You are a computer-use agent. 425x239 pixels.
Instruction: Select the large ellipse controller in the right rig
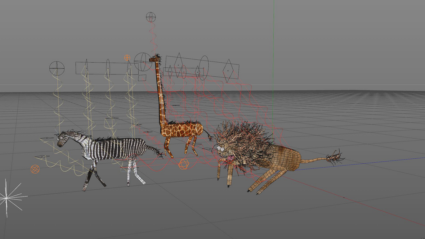pyautogui.click(x=204, y=68)
